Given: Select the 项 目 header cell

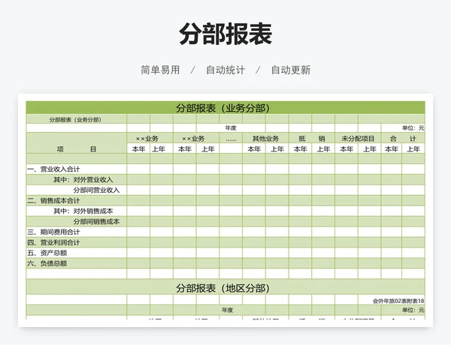Looking at the screenshot, I should click(76, 143).
